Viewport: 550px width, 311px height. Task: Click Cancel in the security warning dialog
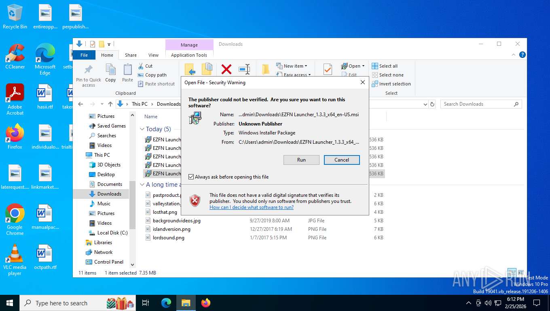coord(342,160)
